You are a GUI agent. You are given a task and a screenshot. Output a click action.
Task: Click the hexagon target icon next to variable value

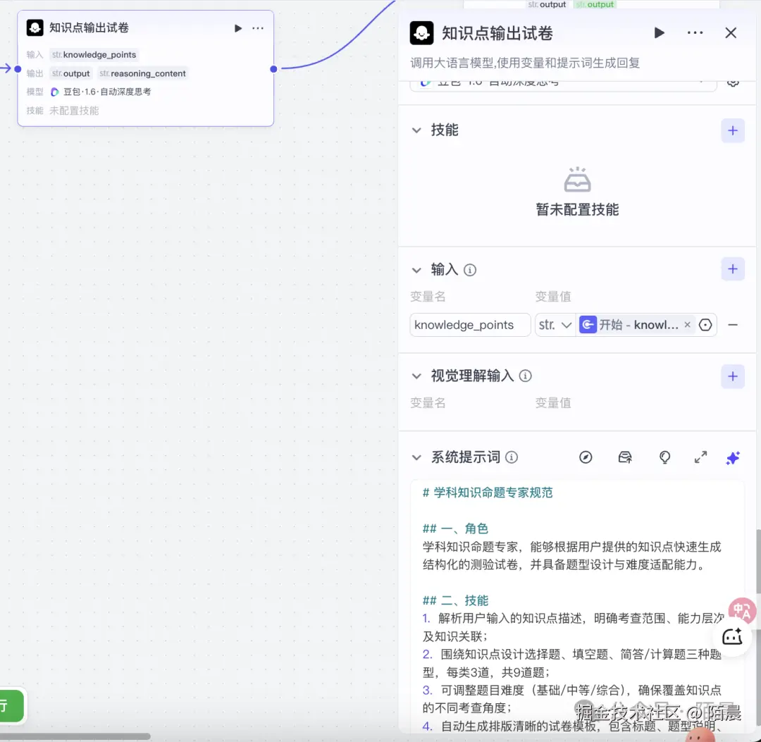pyautogui.click(x=705, y=325)
